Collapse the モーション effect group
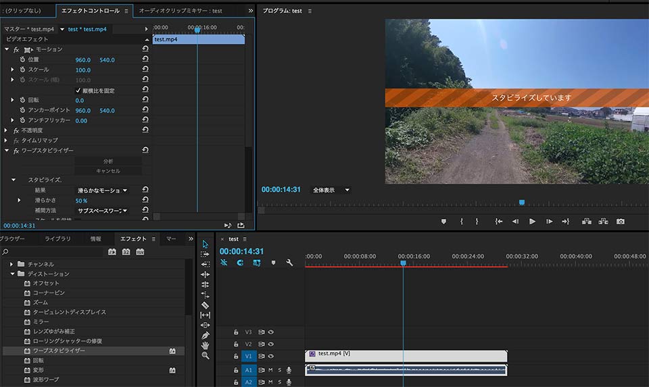The image size is (649, 387). pyautogui.click(x=7, y=49)
